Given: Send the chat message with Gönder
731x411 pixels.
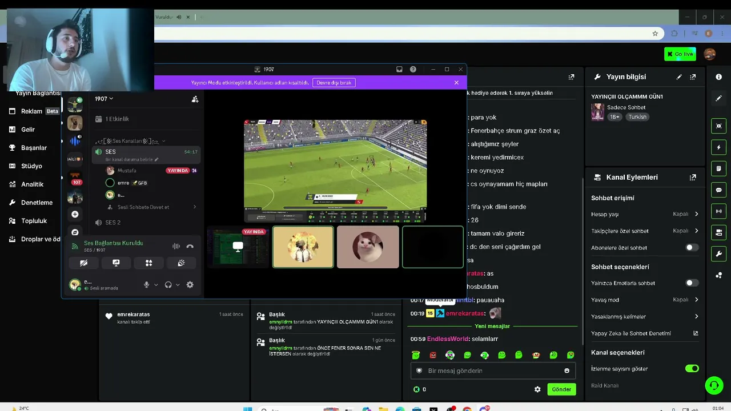Looking at the screenshot, I should pos(561,389).
